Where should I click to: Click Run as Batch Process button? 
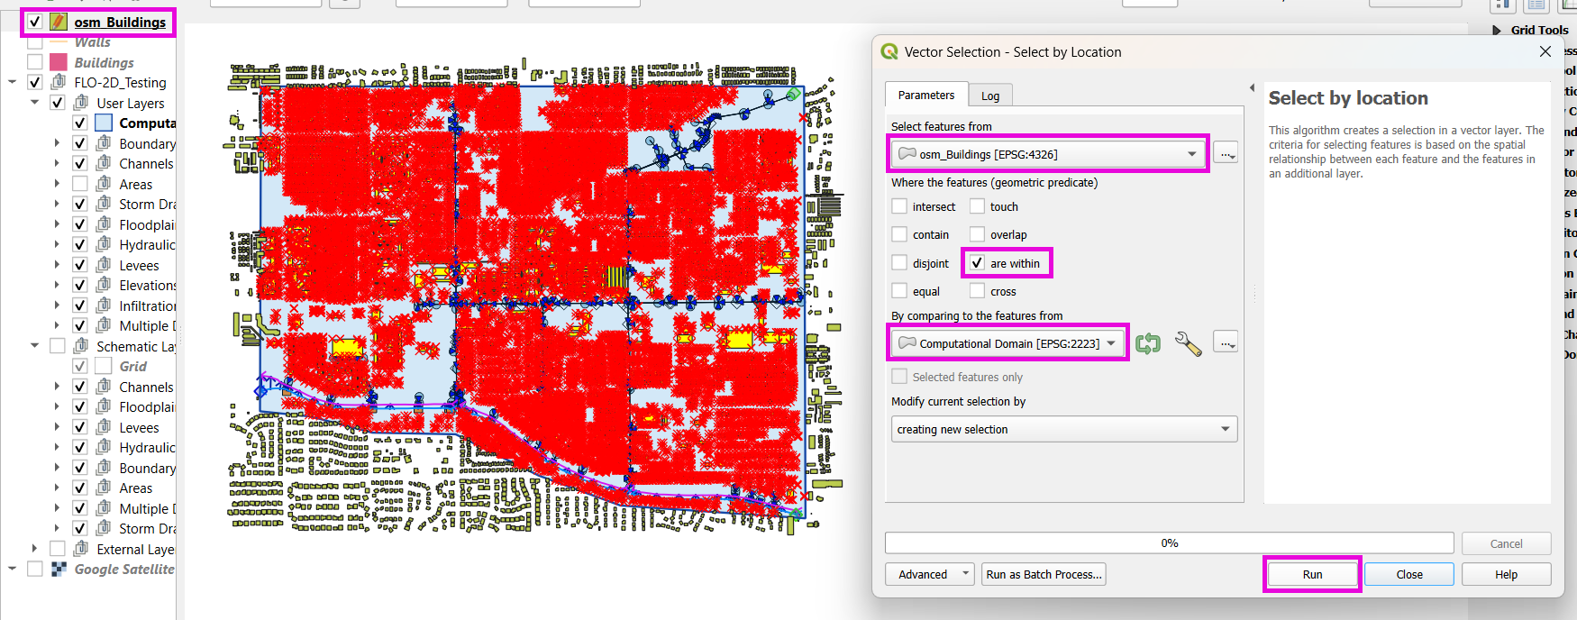[x=1044, y=574]
